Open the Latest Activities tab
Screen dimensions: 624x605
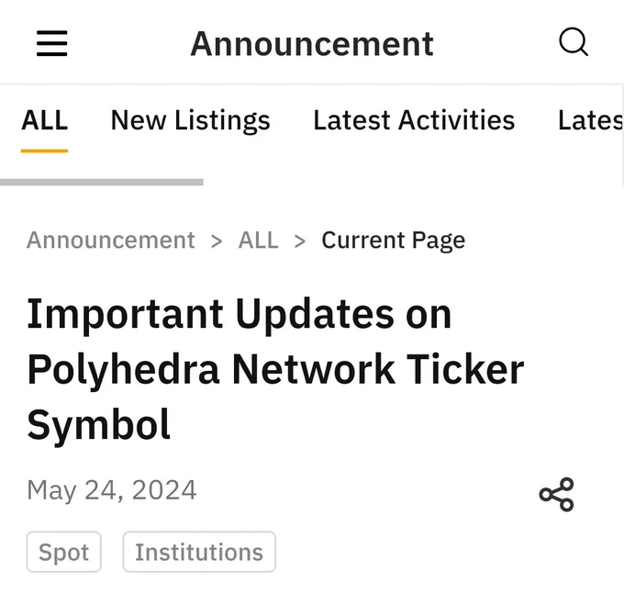pos(414,120)
